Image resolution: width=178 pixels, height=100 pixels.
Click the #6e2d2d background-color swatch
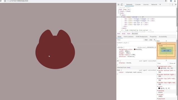click(x=135, y=49)
